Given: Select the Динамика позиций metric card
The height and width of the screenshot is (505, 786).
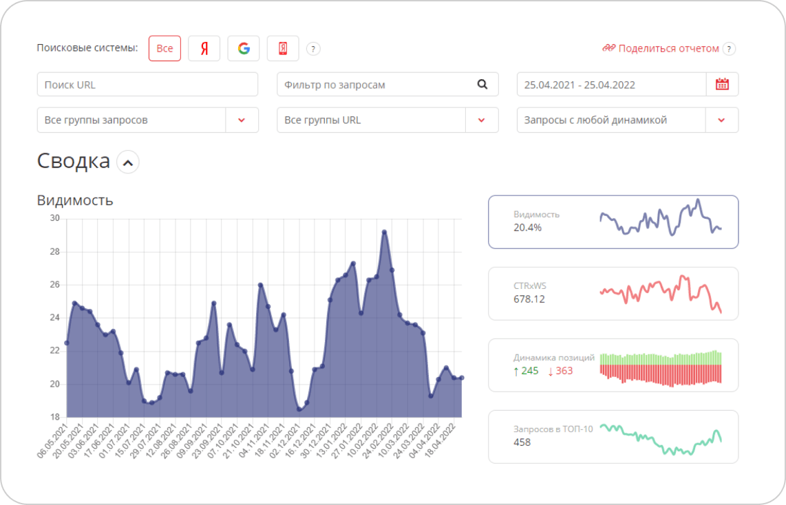Looking at the screenshot, I should (613, 365).
